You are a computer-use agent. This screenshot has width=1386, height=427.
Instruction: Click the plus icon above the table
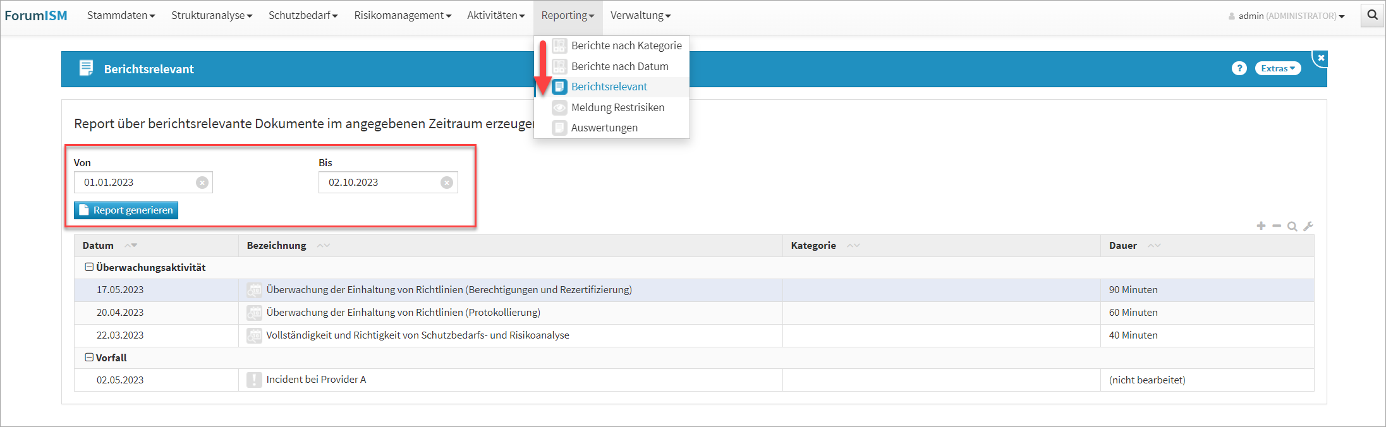tap(1261, 226)
